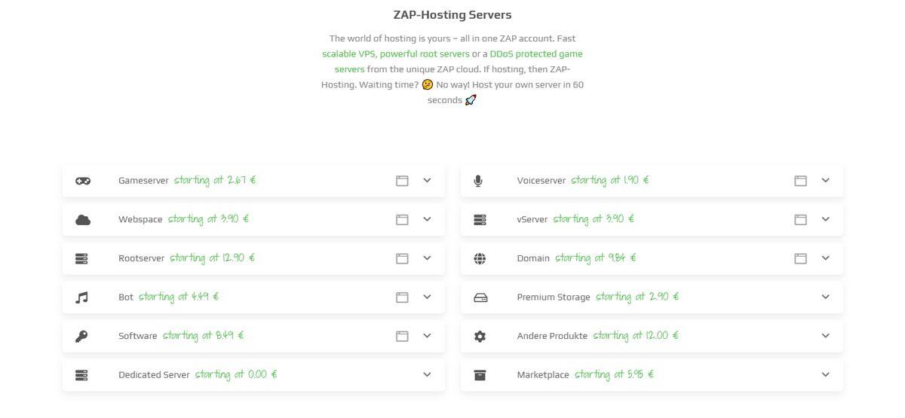Follow the 'scalable VPS, powerful root servers' link
905x418 pixels.
click(x=396, y=54)
